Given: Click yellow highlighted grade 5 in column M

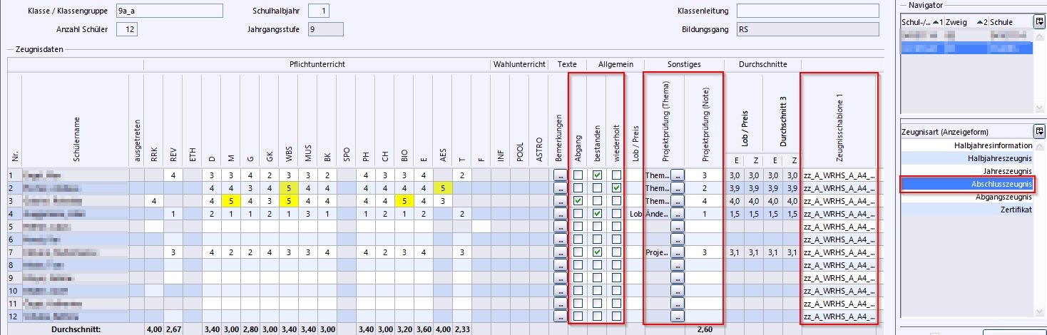Looking at the screenshot, I should point(230,201).
